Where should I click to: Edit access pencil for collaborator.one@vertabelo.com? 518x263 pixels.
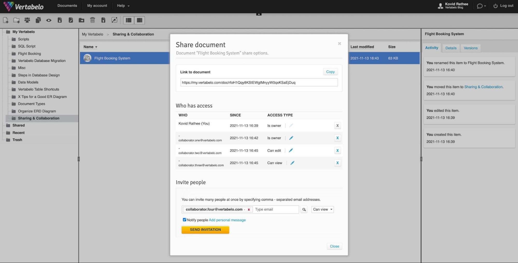[291, 138]
